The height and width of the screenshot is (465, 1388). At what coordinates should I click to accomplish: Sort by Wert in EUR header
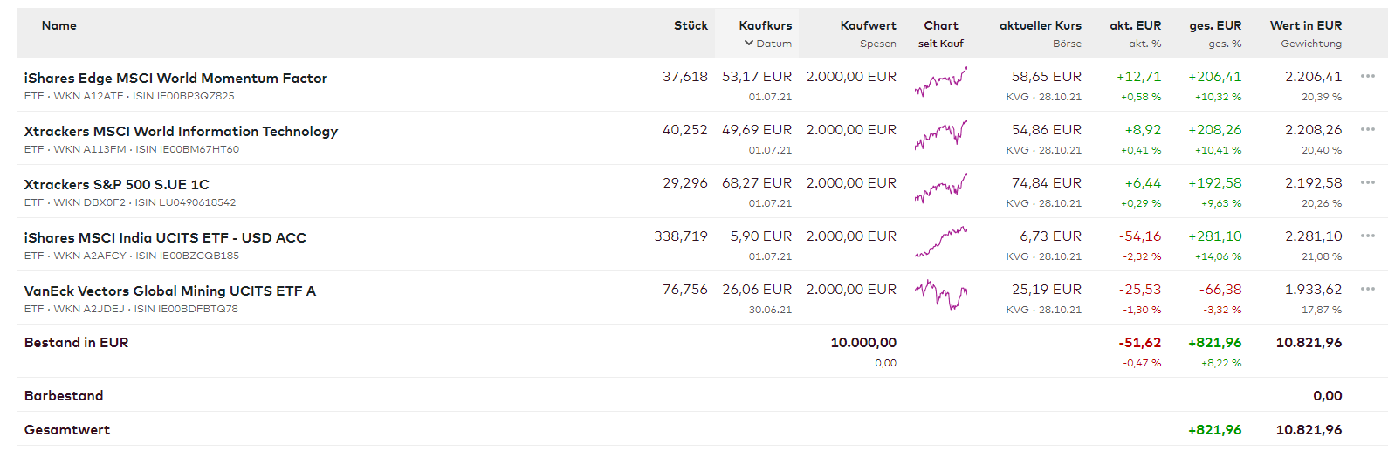pyautogui.click(x=1305, y=26)
